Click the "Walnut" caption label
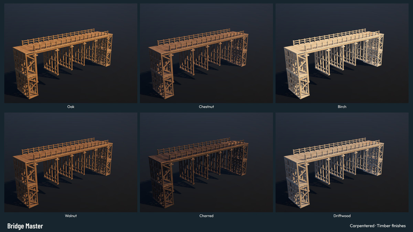Screen dimensions: 413x232 71,216
